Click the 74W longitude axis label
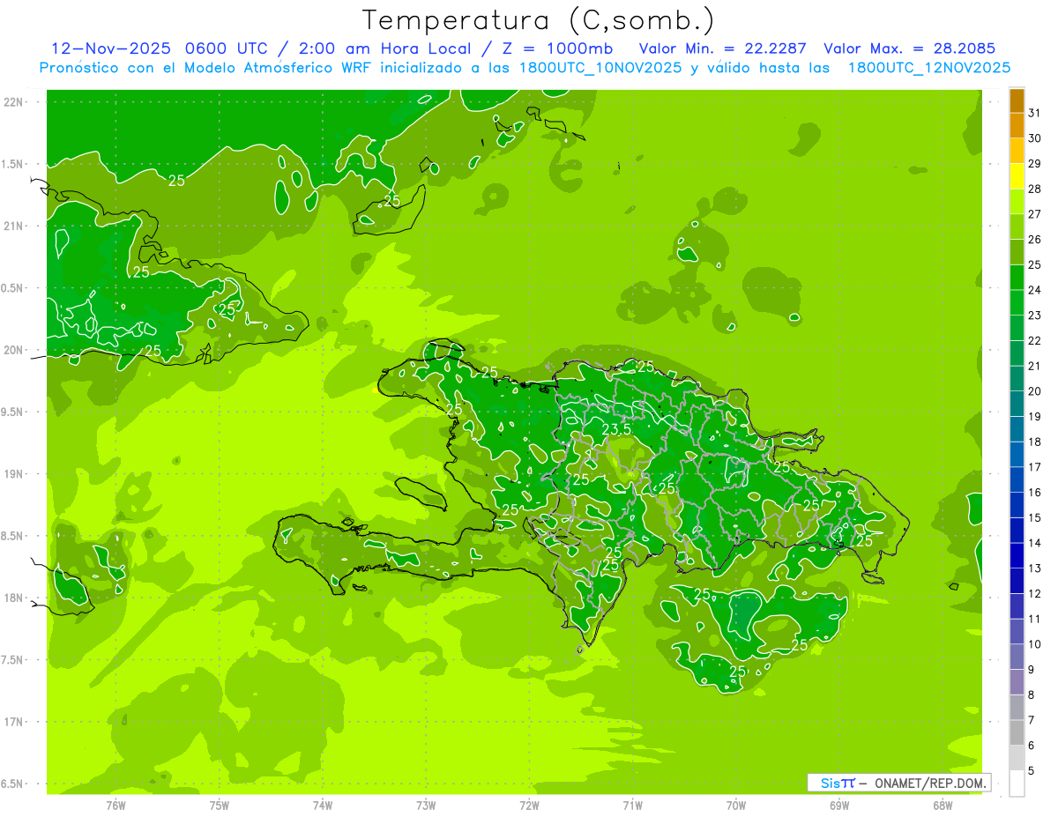This screenshot has height=817, width=1058. [x=323, y=805]
